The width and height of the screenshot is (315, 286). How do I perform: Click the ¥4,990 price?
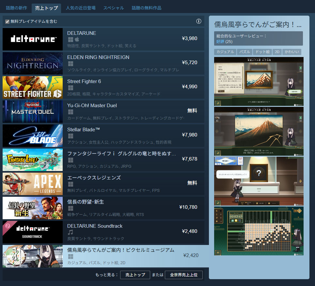coord(189,86)
